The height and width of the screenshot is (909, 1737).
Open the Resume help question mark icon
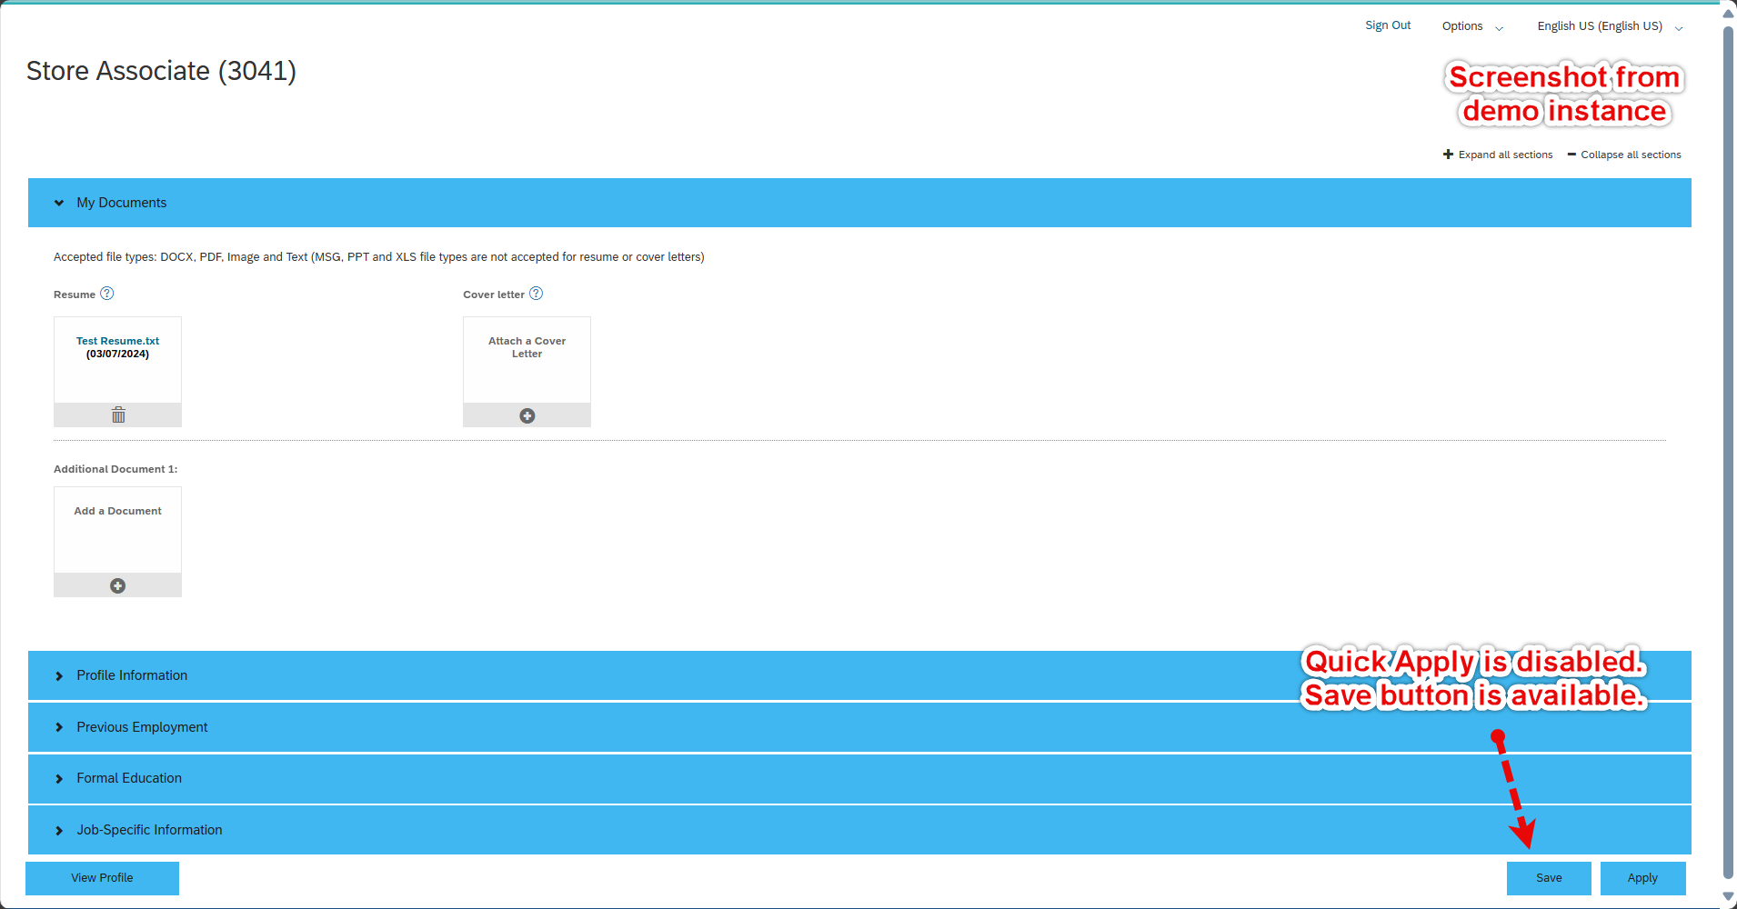(107, 294)
